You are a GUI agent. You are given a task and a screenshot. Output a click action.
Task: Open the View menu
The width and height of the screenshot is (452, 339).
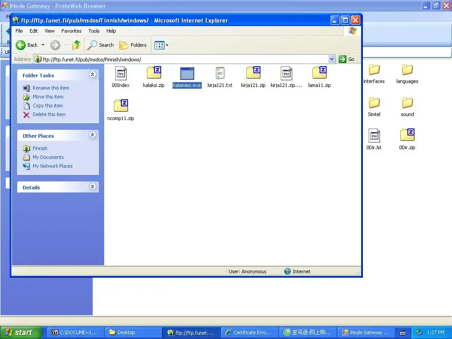[x=49, y=31]
